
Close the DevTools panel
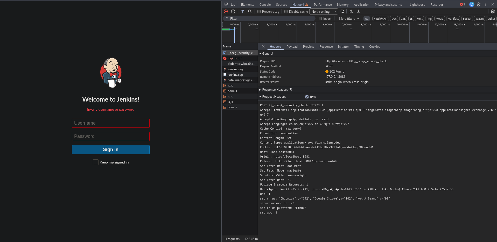coord(493,4)
